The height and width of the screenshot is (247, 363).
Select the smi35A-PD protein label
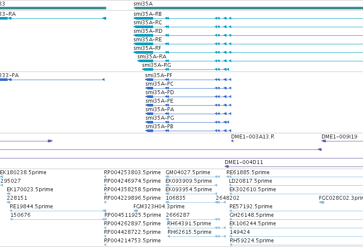160,92
